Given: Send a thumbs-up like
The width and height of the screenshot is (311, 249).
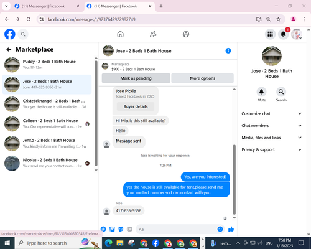Looking at the screenshot, I should pos(231,229).
